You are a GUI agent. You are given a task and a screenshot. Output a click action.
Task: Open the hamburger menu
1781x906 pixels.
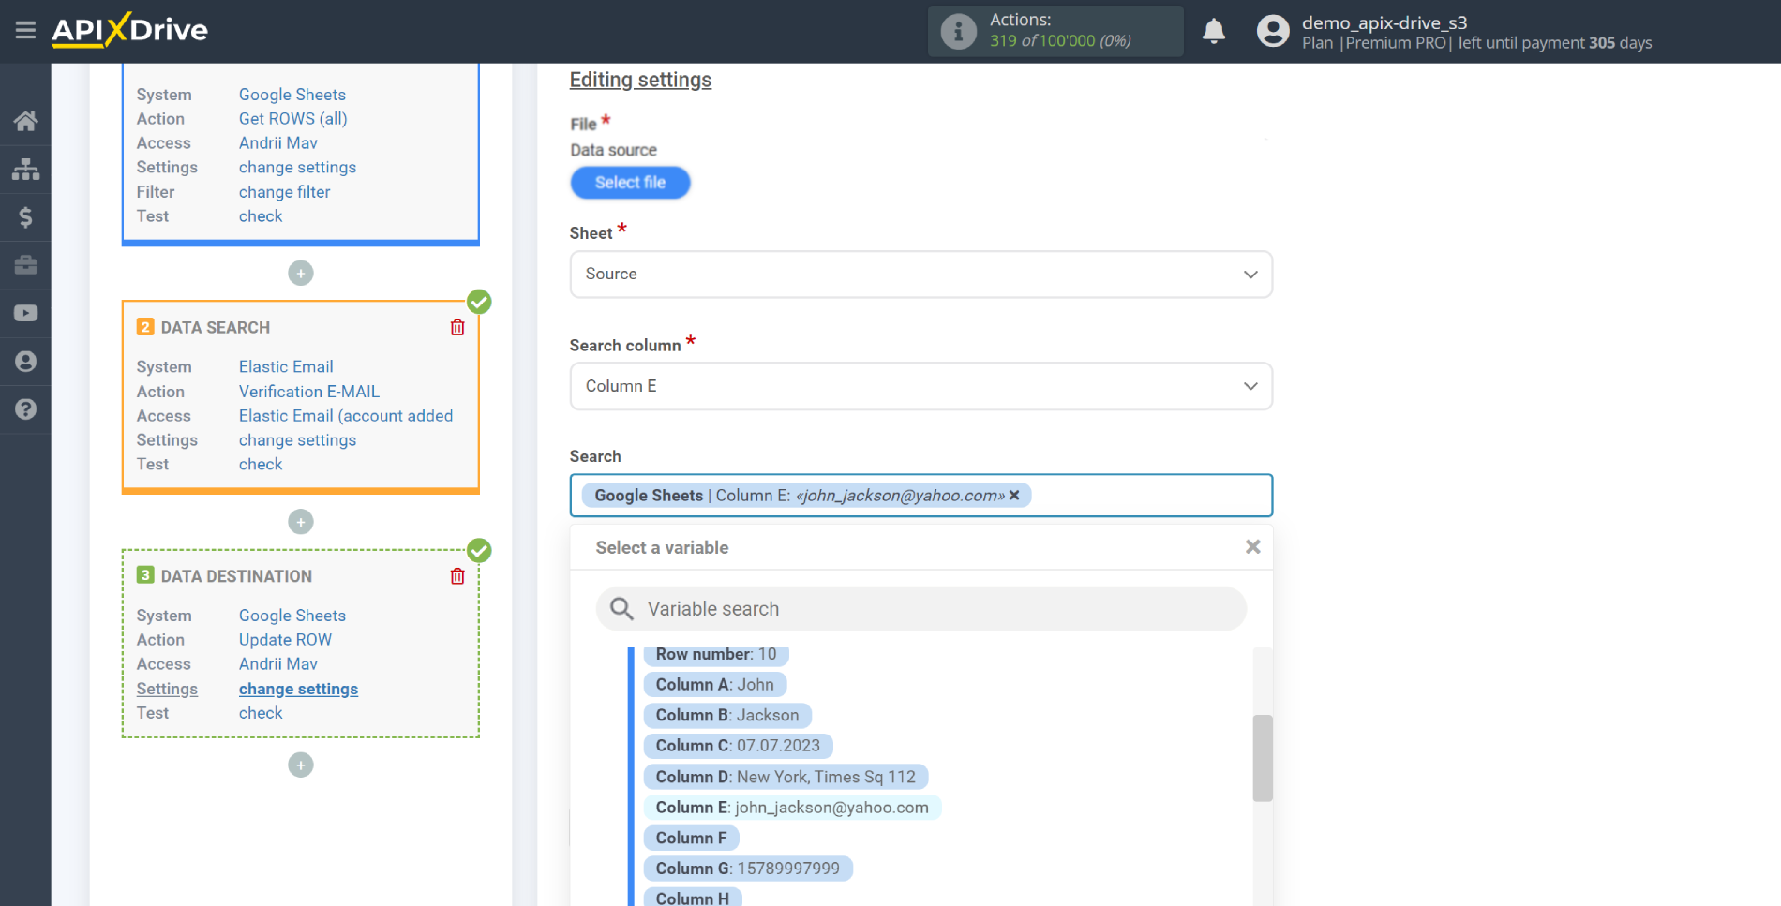tap(25, 30)
